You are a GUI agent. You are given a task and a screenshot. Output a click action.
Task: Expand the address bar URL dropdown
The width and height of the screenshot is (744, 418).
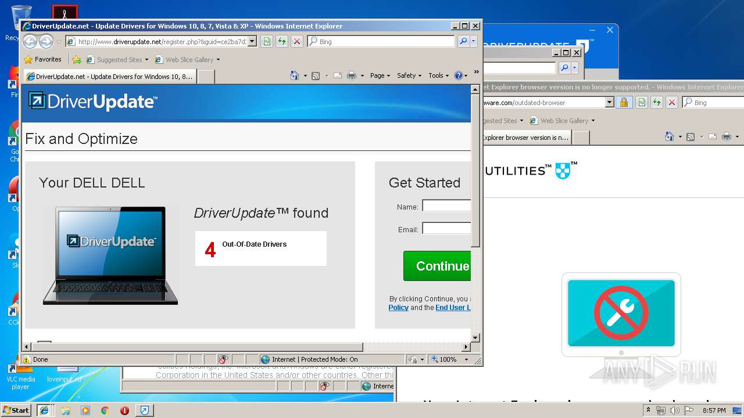[252, 42]
